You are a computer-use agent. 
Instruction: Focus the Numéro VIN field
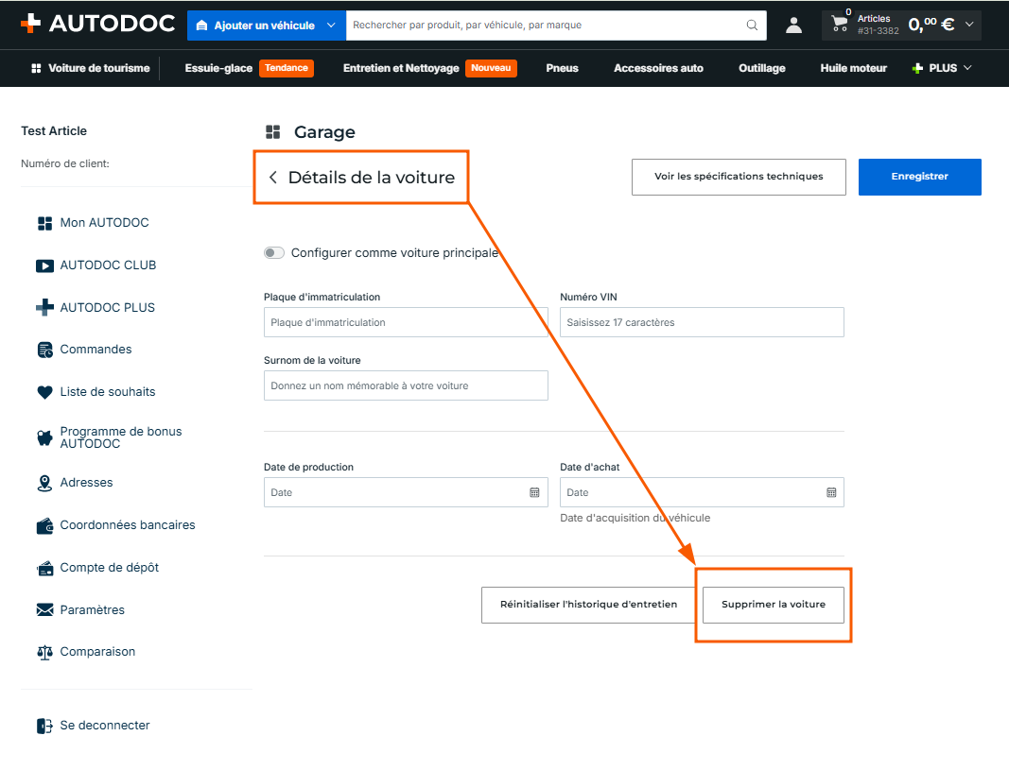pyautogui.click(x=702, y=323)
